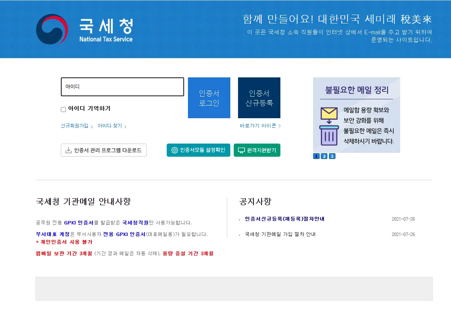Click the chevron next to 아이디 찾기

click(125, 126)
